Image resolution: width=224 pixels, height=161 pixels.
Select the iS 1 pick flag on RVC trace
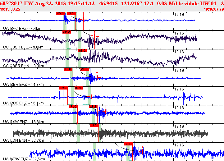pos(71,13)
